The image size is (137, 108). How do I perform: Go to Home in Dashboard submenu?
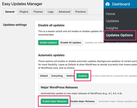click(x=111, y=14)
